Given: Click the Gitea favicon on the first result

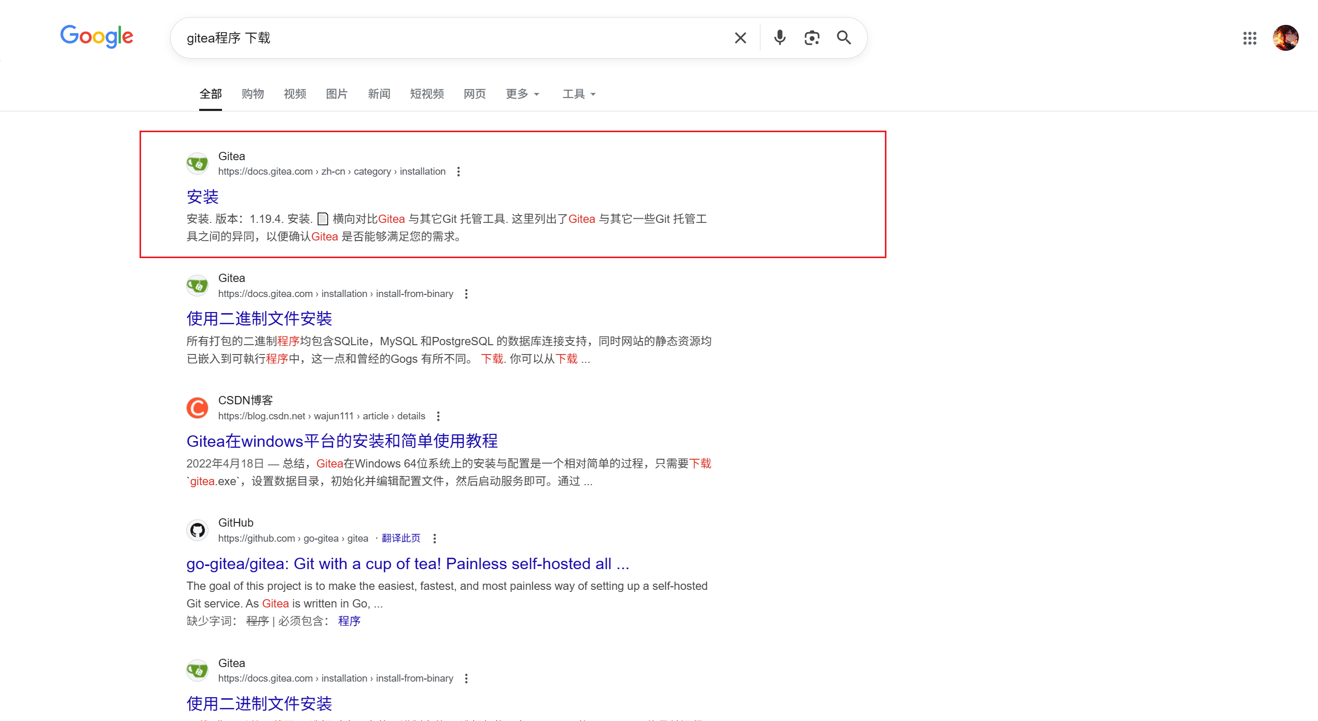Looking at the screenshot, I should [197, 163].
